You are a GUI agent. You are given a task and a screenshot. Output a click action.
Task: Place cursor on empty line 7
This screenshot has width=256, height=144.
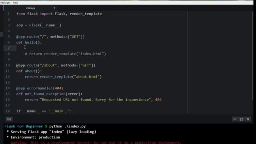(102, 48)
